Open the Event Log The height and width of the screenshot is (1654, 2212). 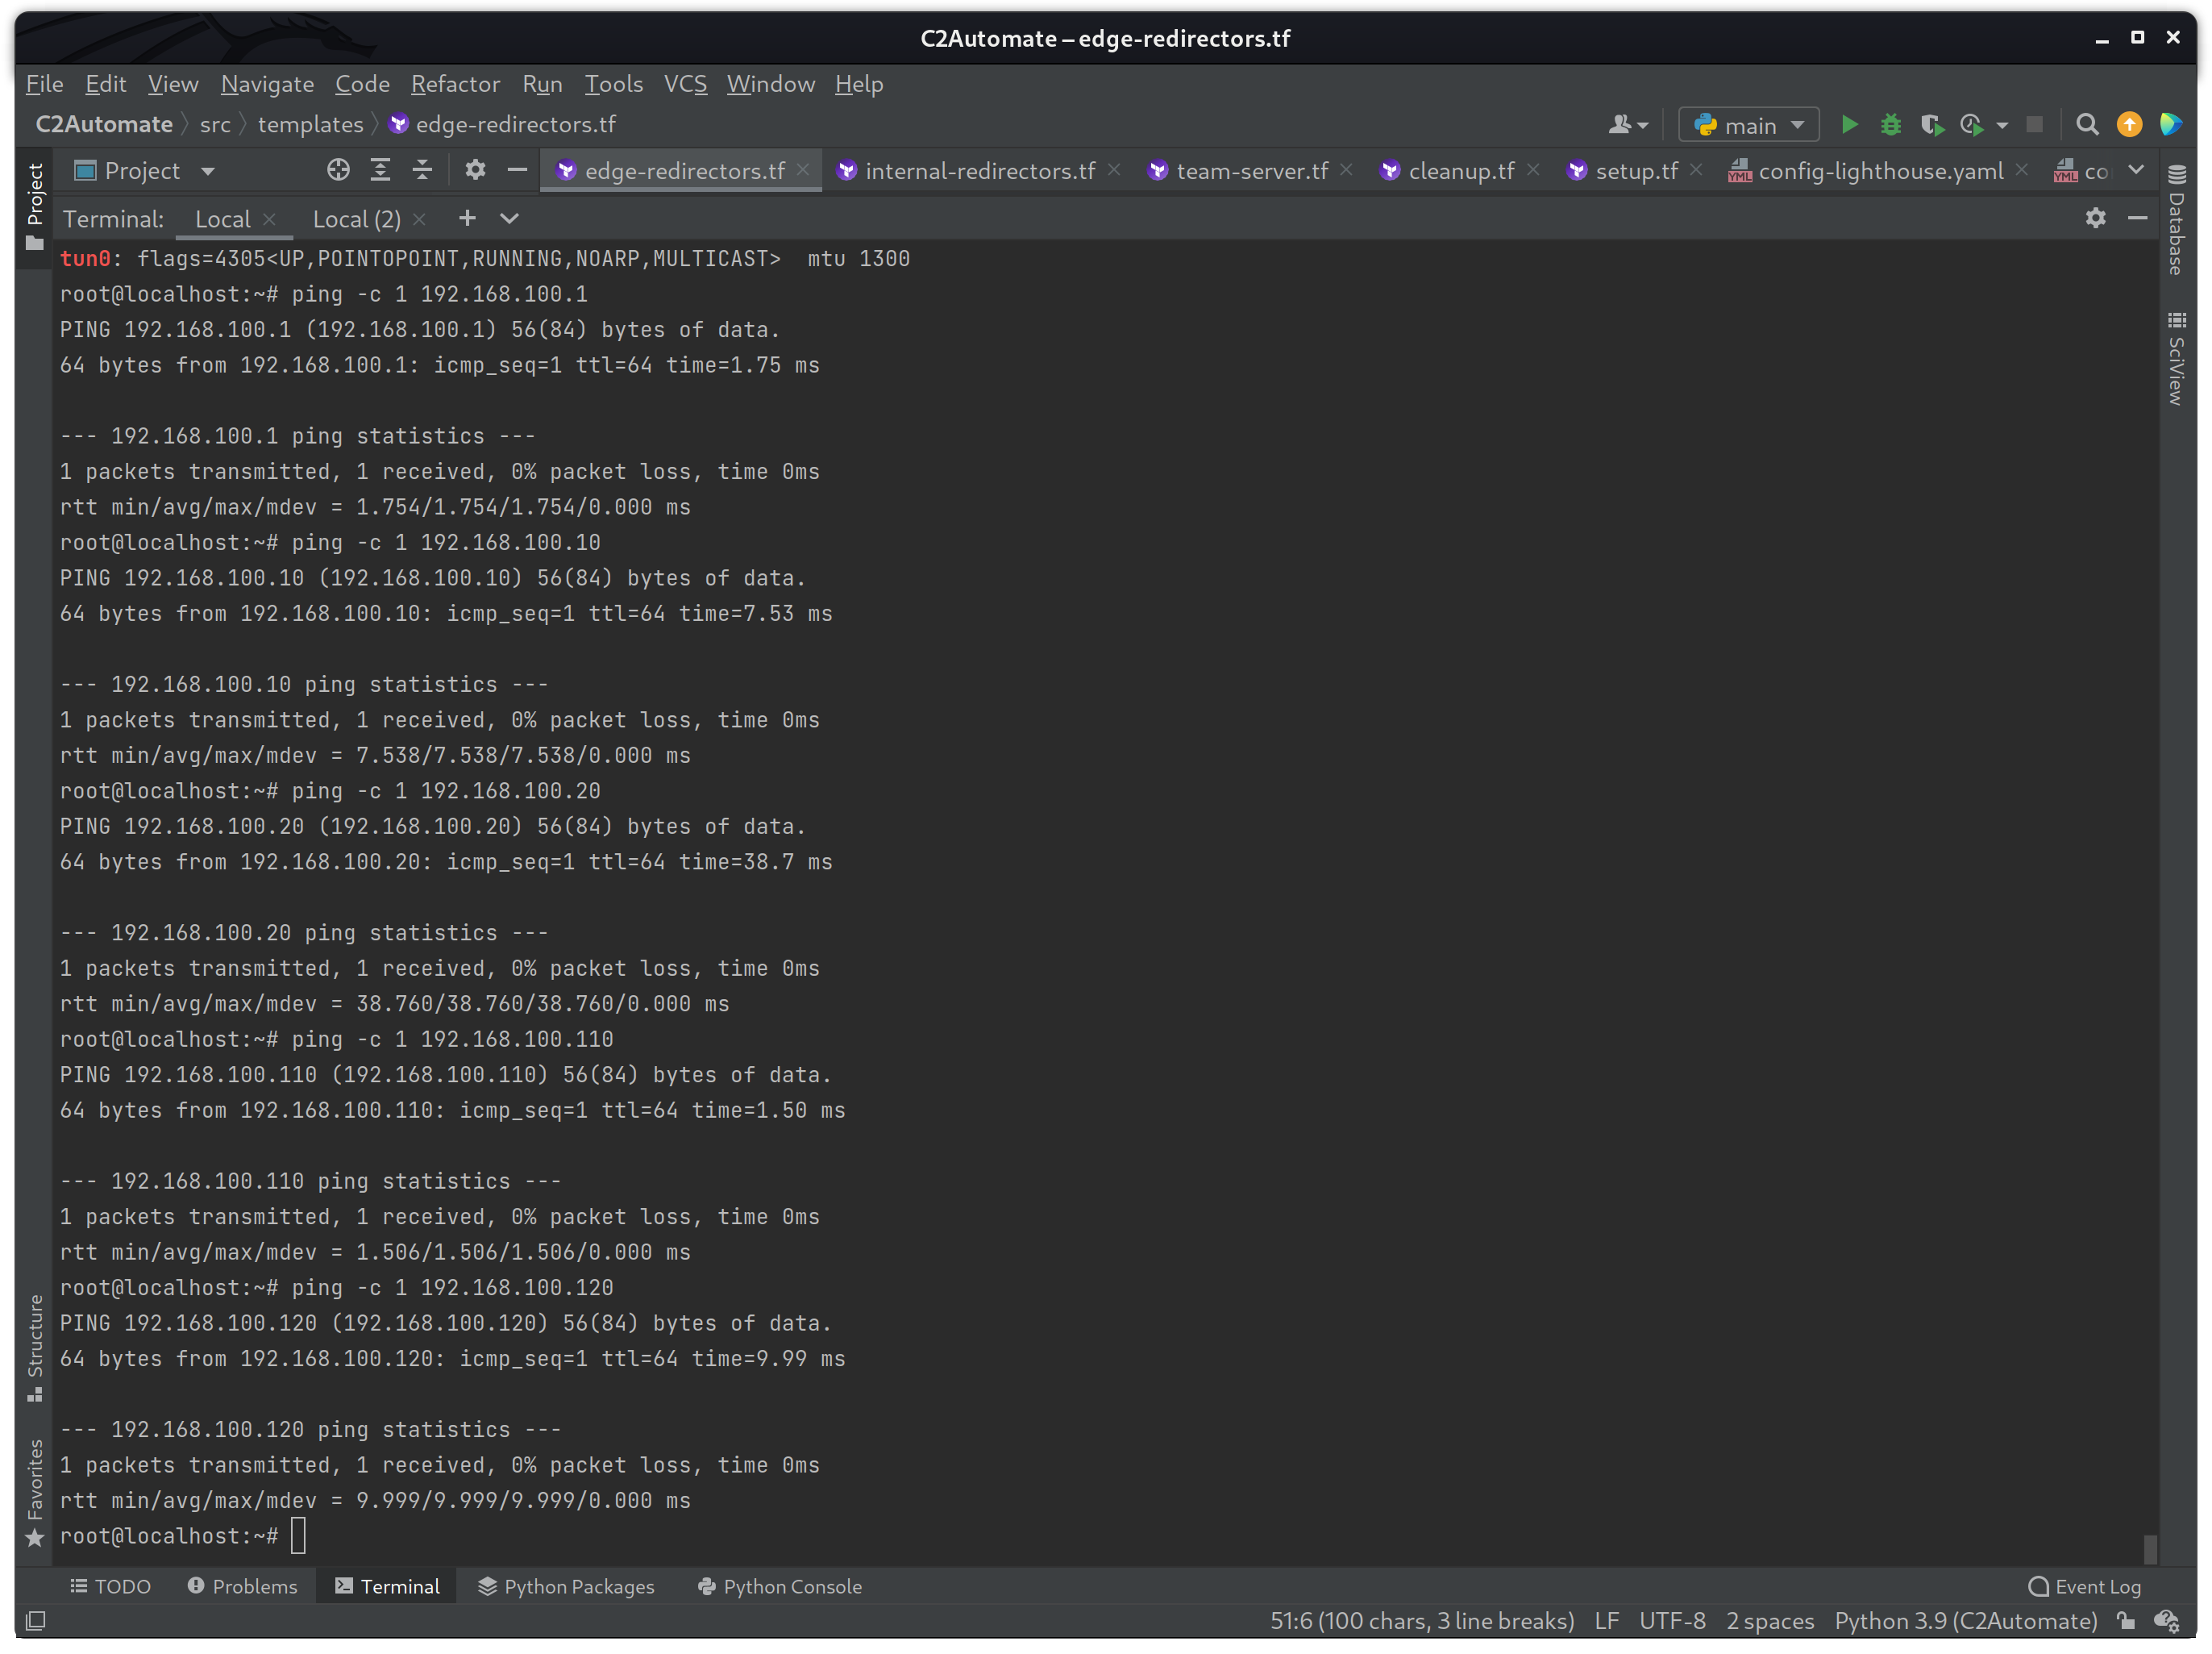[2086, 1586]
